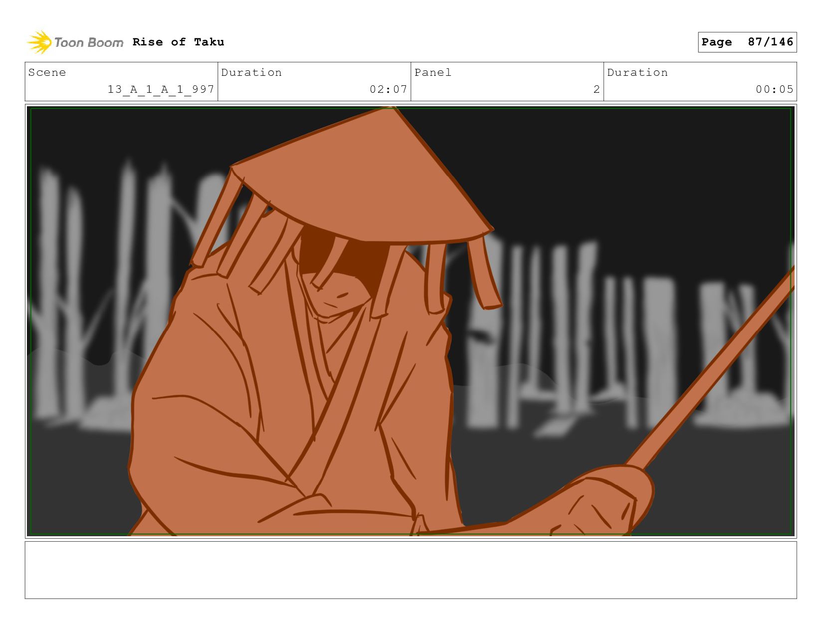Select the scene name '13_A_1_A_1_997'

(x=161, y=89)
